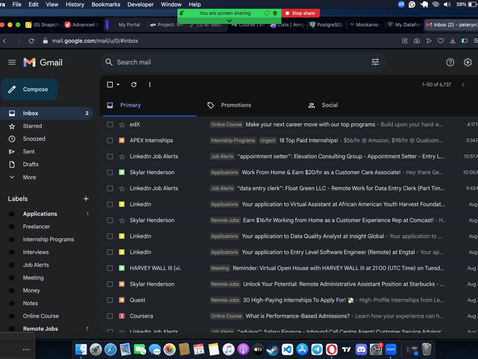Open the Freelancer label
The width and height of the screenshot is (478, 359).
[x=36, y=226]
